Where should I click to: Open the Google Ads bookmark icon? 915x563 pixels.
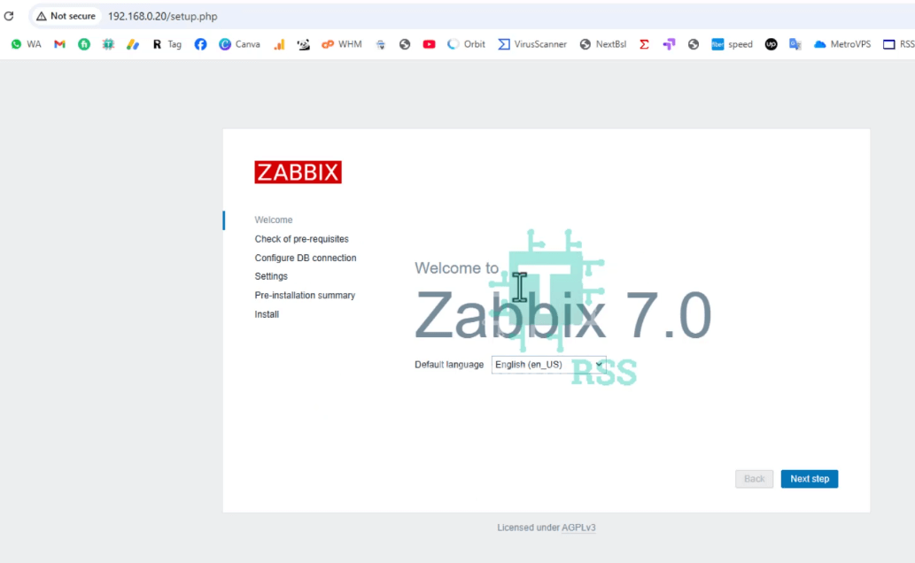(x=133, y=44)
